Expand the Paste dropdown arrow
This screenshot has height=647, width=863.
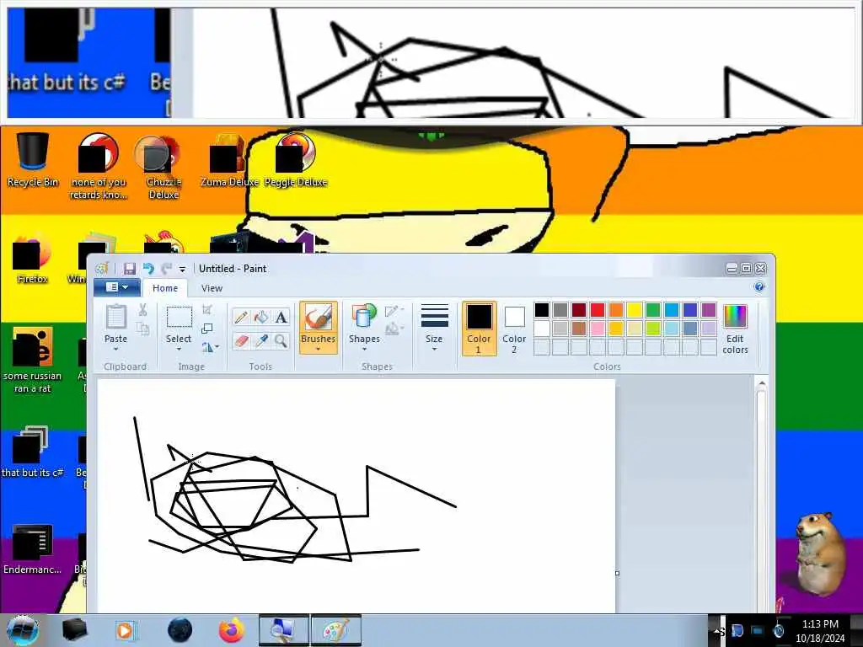click(x=115, y=350)
